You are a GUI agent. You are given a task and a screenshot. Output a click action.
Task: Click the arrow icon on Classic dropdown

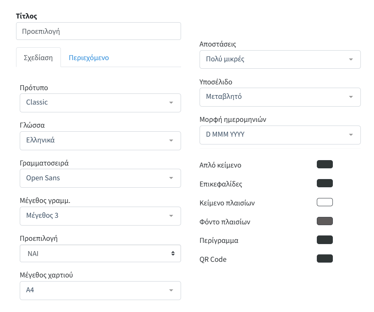pos(171,102)
